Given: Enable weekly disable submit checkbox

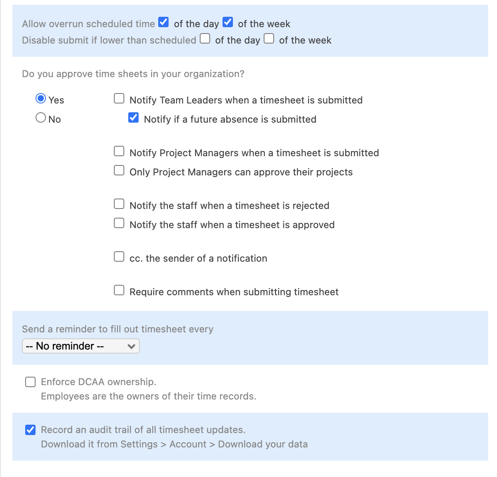Looking at the screenshot, I should coord(268,38).
